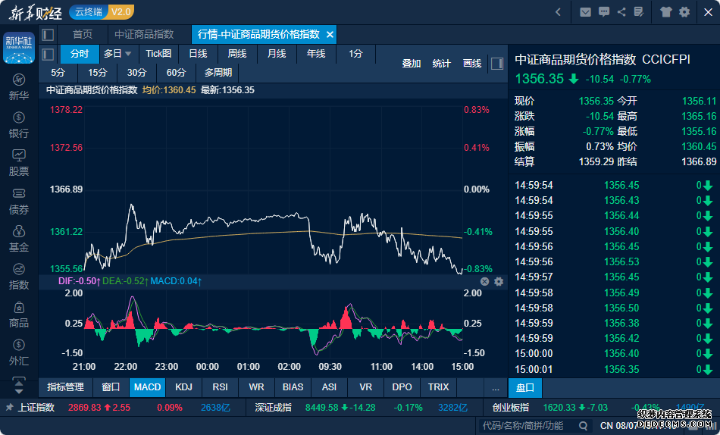Close the MACD indicator pane
Viewport: 720px width, 435px height.
(x=484, y=281)
